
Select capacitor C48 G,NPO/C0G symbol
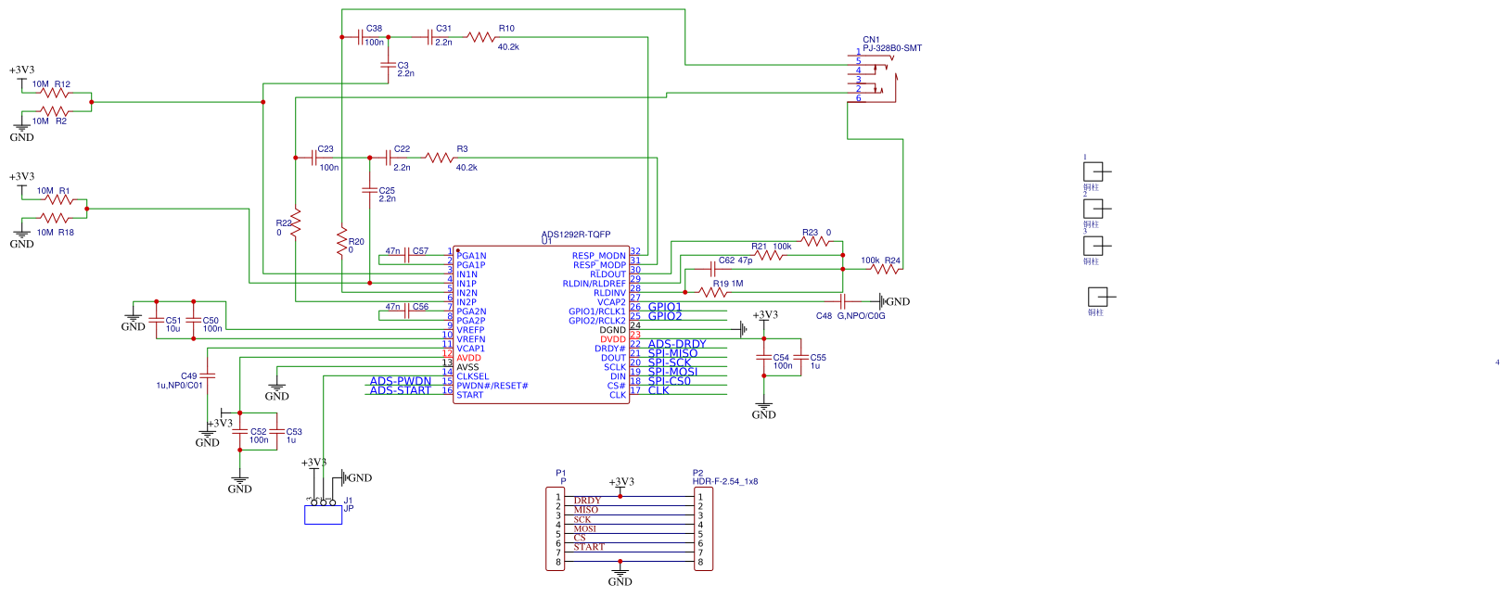(843, 301)
